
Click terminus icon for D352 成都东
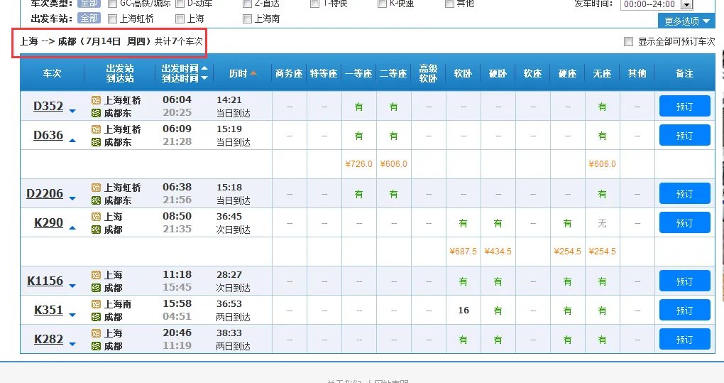point(96,113)
